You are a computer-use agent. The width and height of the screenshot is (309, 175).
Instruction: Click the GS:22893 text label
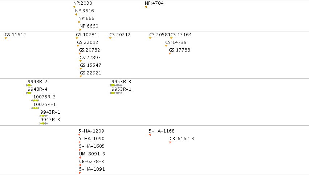click(x=90, y=58)
